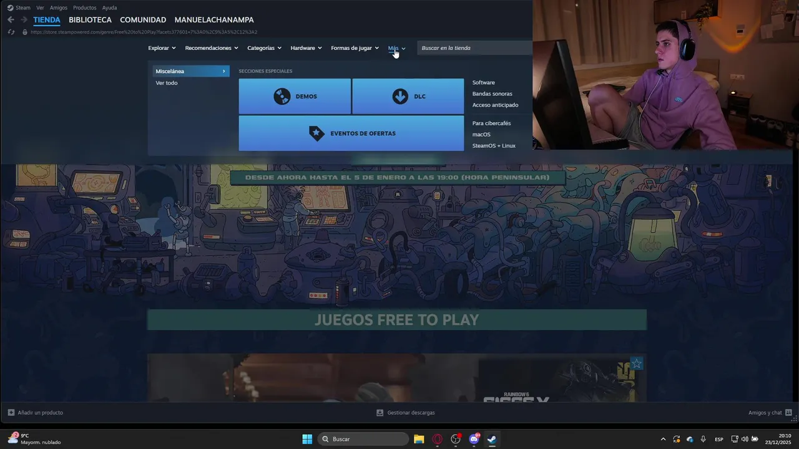Switch to the COMUNIDAD tab
The width and height of the screenshot is (799, 449).
point(143,20)
